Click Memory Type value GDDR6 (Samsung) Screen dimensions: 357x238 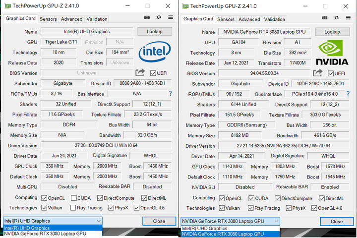click(247, 125)
